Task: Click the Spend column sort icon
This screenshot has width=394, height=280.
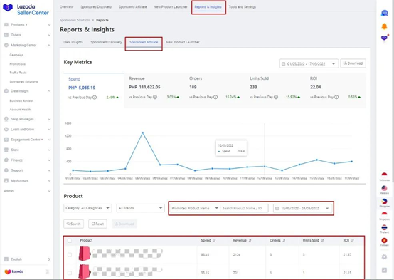Action: coord(214,241)
